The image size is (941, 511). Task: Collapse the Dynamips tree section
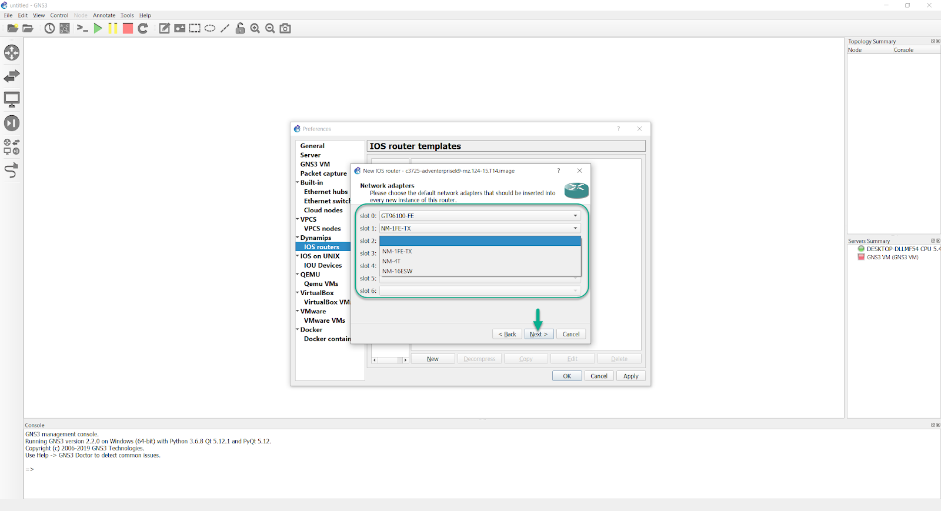tap(298, 238)
